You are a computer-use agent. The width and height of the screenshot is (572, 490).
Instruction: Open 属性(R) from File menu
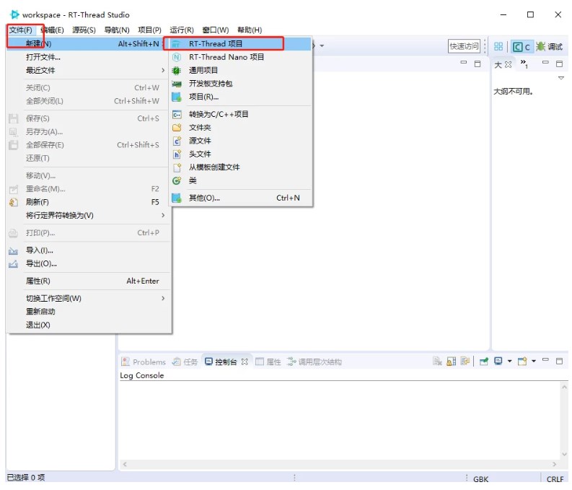(89, 281)
